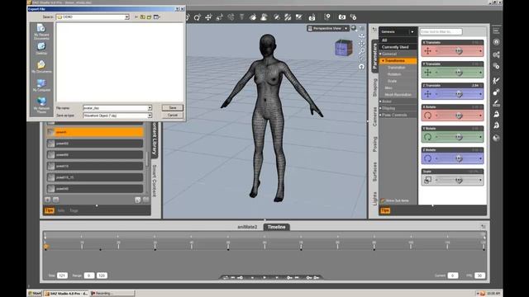Open the Smart Content tab
Viewport: 529px width, 297px height.
(x=155, y=181)
